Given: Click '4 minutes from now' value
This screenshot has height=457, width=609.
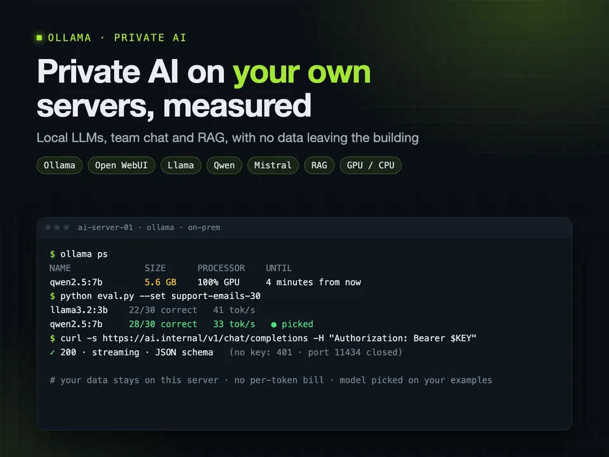Looking at the screenshot, I should tap(313, 282).
